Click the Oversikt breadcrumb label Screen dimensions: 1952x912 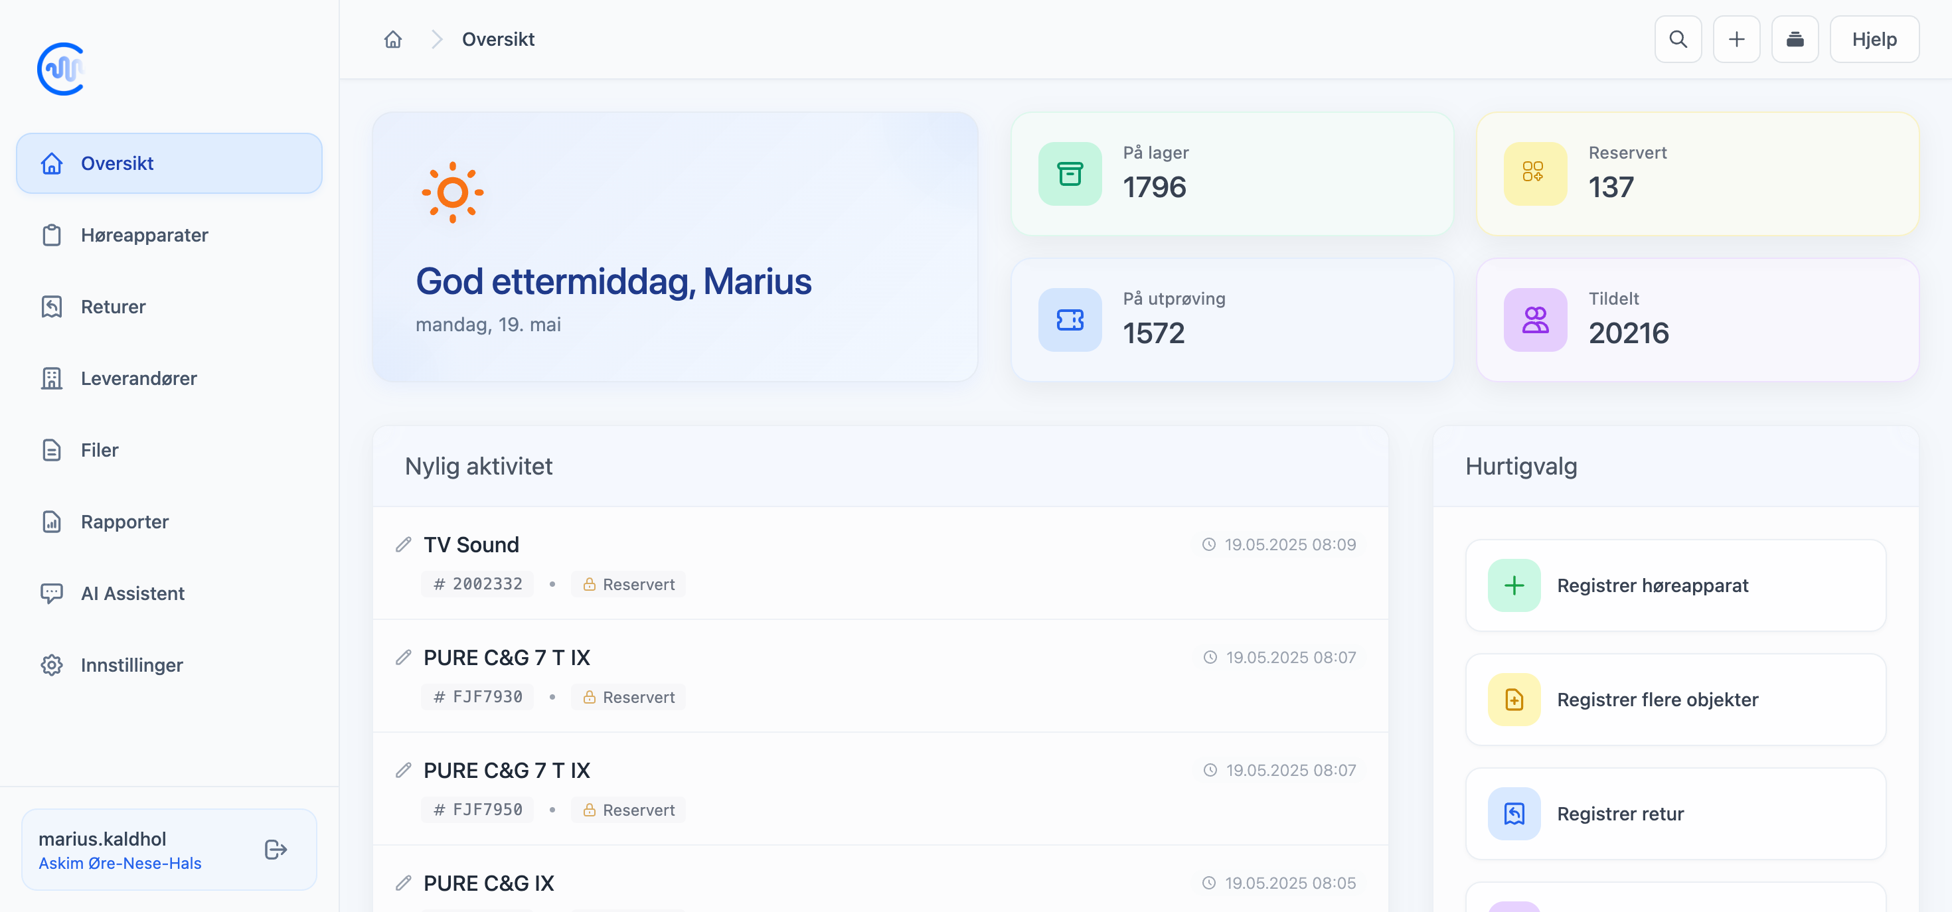pos(498,39)
